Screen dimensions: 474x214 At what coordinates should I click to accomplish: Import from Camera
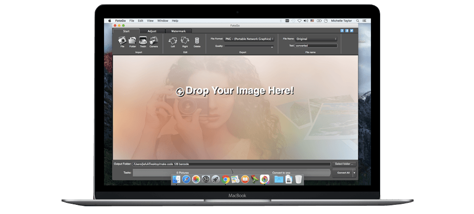point(154,41)
